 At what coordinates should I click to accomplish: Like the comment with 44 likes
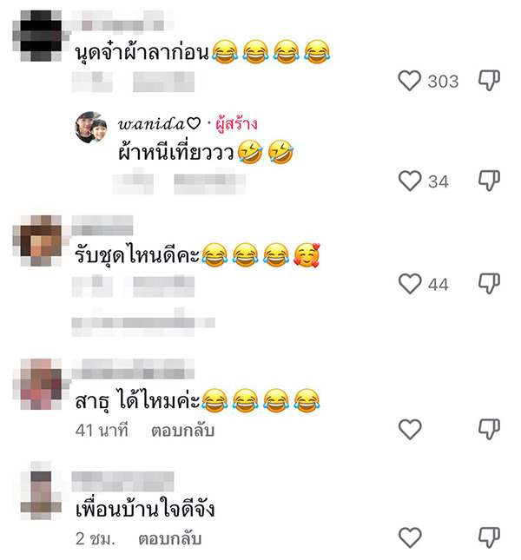click(x=410, y=284)
